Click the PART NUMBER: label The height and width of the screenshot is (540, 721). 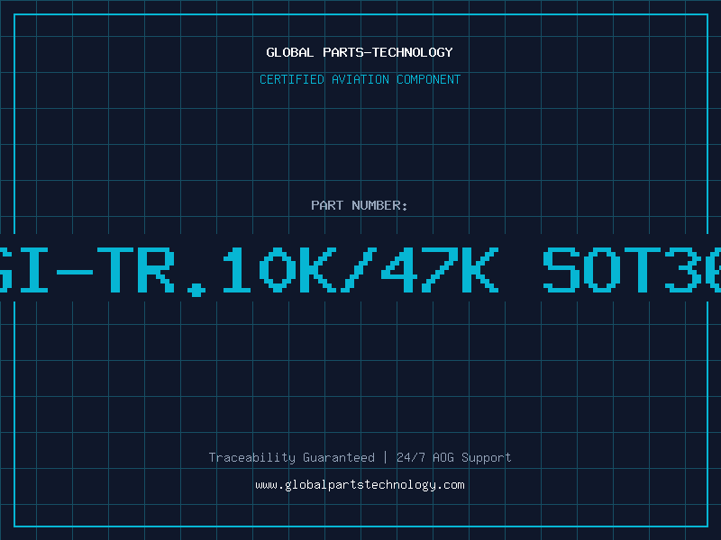(360, 205)
